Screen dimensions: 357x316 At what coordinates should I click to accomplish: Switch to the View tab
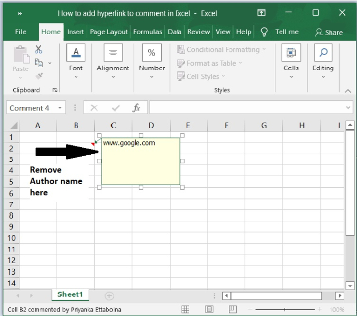click(x=223, y=32)
